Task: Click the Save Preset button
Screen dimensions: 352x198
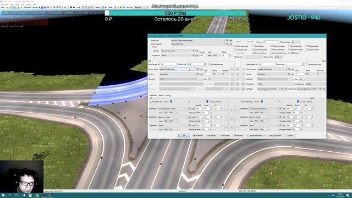Action: [238, 135]
